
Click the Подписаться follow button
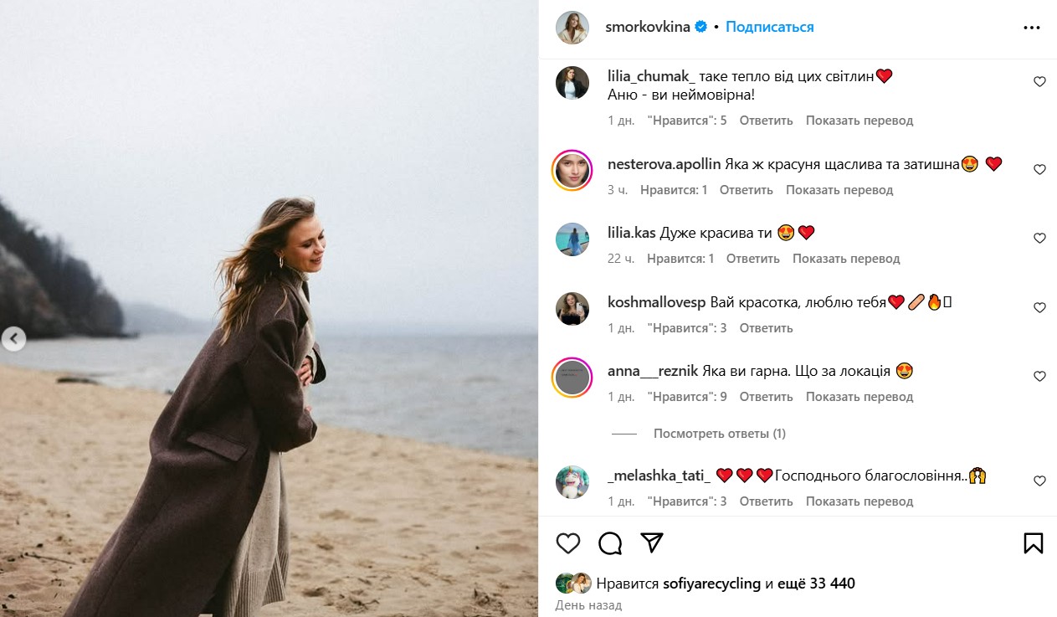769,27
